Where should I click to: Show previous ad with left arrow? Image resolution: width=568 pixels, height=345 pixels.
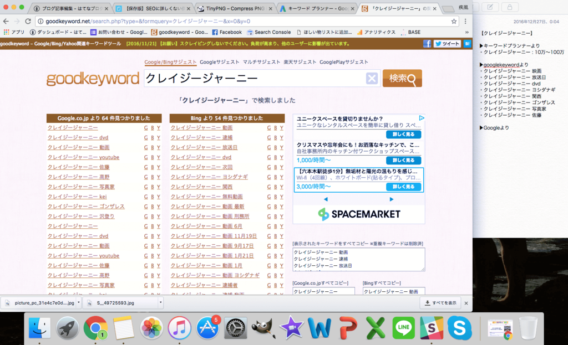pyautogui.click(x=326, y=199)
